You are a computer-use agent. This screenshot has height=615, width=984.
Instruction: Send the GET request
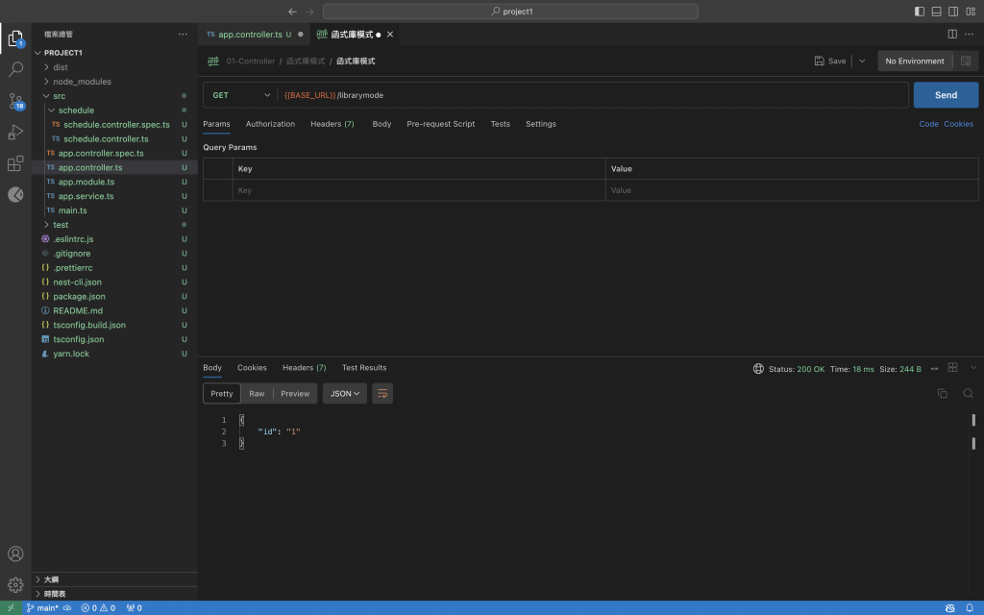point(946,95)
